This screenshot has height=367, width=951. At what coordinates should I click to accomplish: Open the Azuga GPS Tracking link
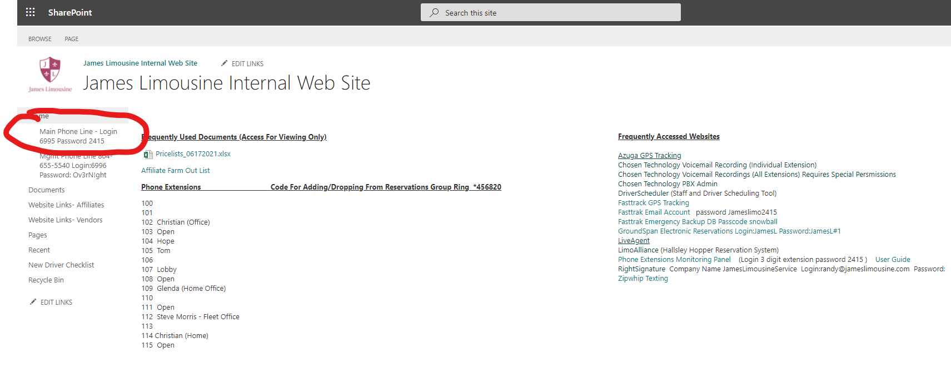[649, 156]
